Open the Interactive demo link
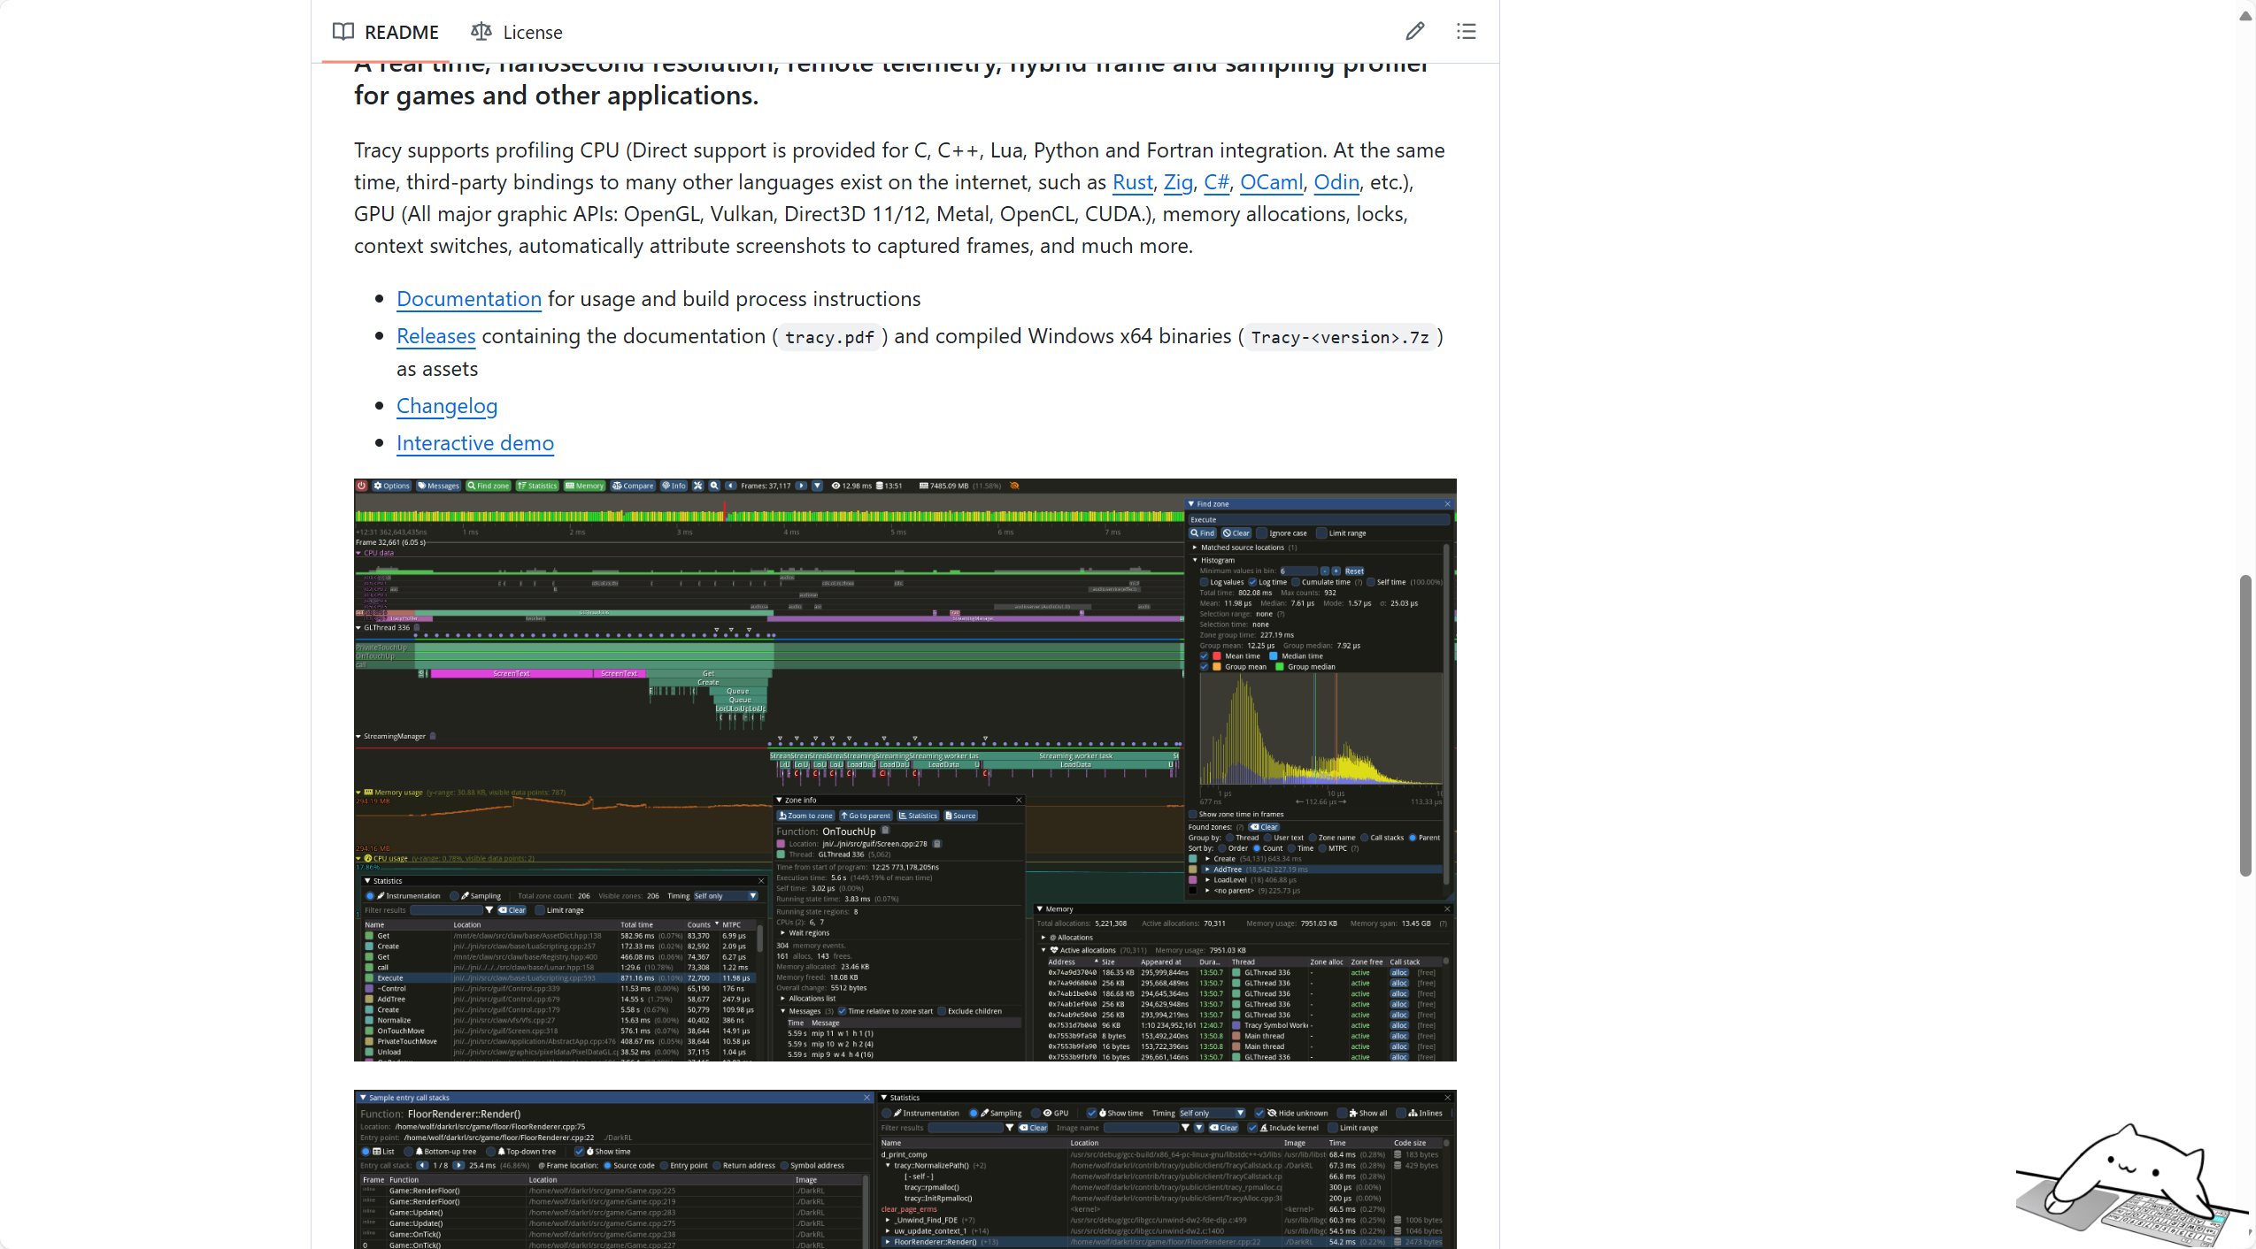The image size is (2256, 1249). (474, 442)
